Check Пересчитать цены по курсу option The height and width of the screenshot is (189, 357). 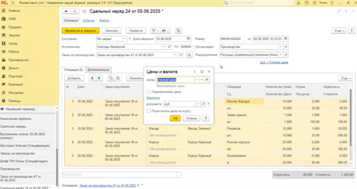pyautogui.click(x=149, y=111)
